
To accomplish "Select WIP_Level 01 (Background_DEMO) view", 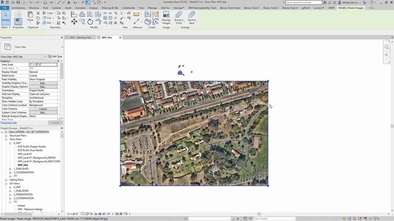I will point(36,158).
